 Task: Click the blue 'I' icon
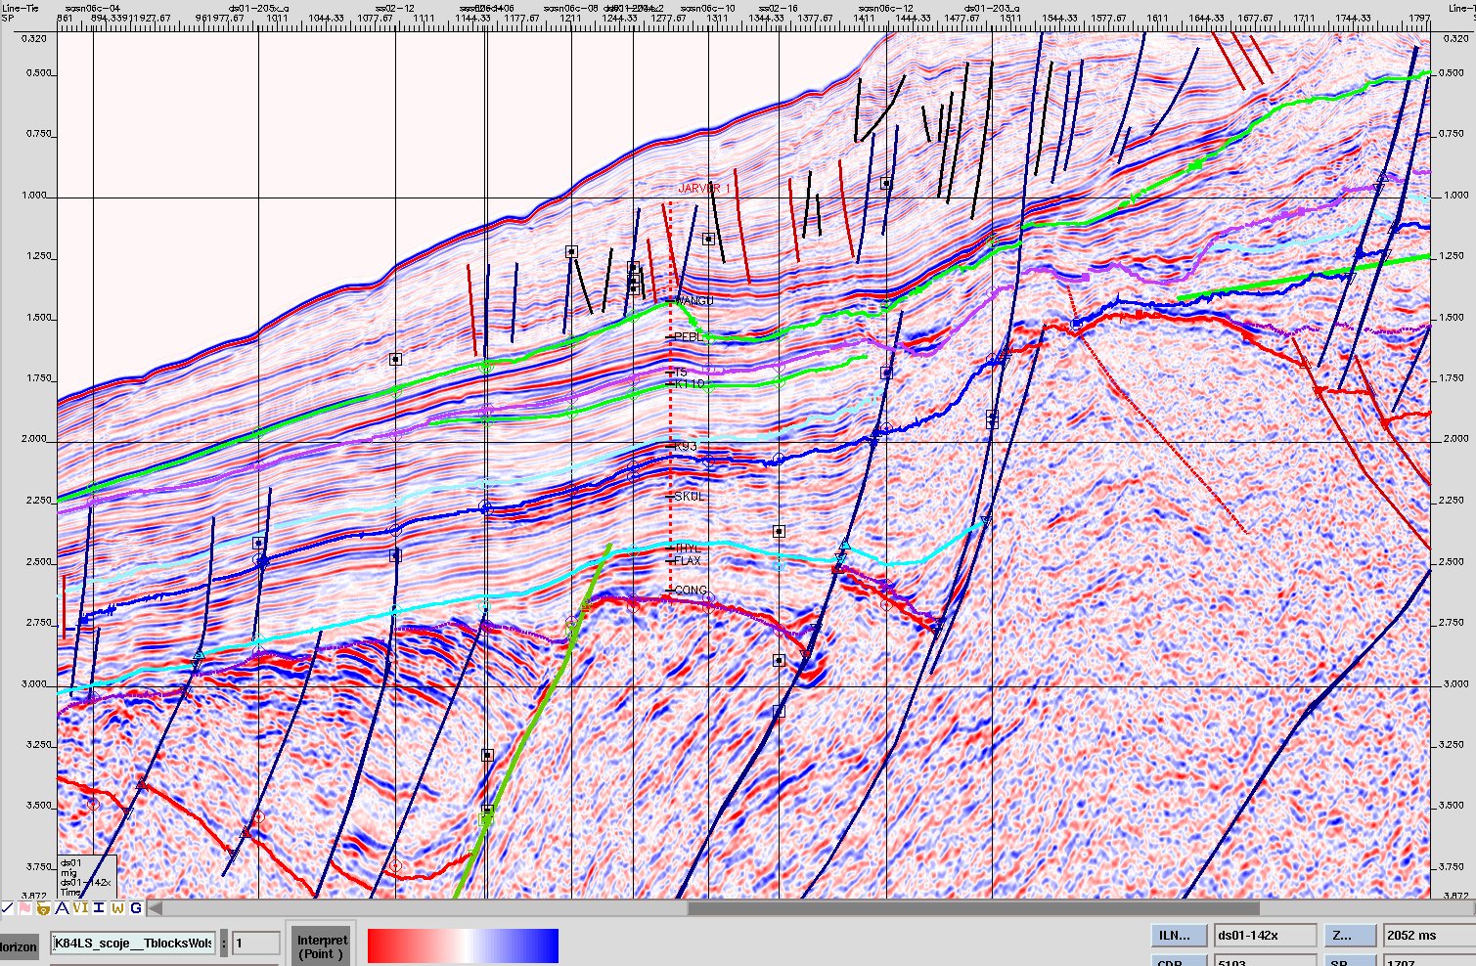pyautogui.click(x=99, y=908)
